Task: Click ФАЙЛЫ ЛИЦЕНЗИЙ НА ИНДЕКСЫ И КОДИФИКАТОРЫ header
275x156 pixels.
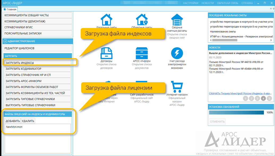Action: pyautogui.click(x=38, y=114)
